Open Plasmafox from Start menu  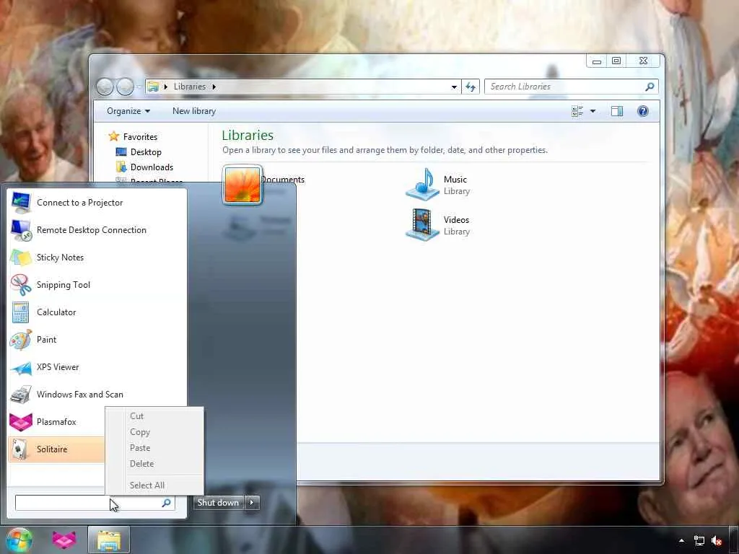(56, 421)
